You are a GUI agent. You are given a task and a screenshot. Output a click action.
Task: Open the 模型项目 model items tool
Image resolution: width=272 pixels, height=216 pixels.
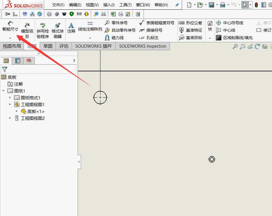click(x=27, y=31)
